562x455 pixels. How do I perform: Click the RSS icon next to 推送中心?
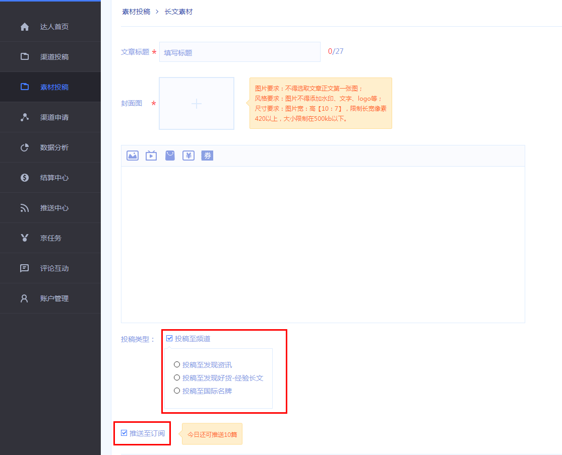click(x=24, y=208)
